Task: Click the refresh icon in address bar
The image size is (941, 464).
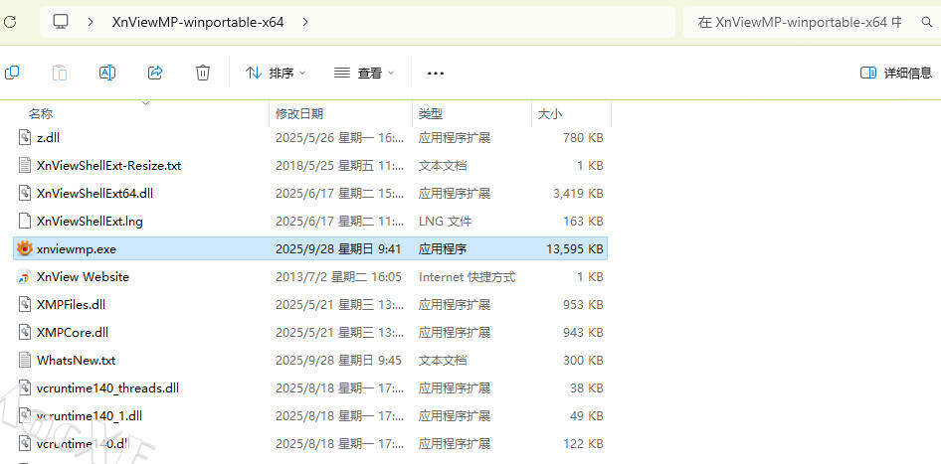Action: click(10, 22)
